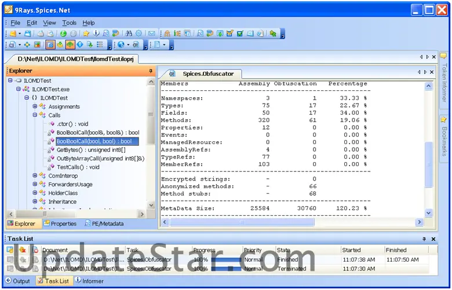The height and width of the screenshot is (290, 452).
Task: Switch to the Informer tab
Action: pos(89,281)
